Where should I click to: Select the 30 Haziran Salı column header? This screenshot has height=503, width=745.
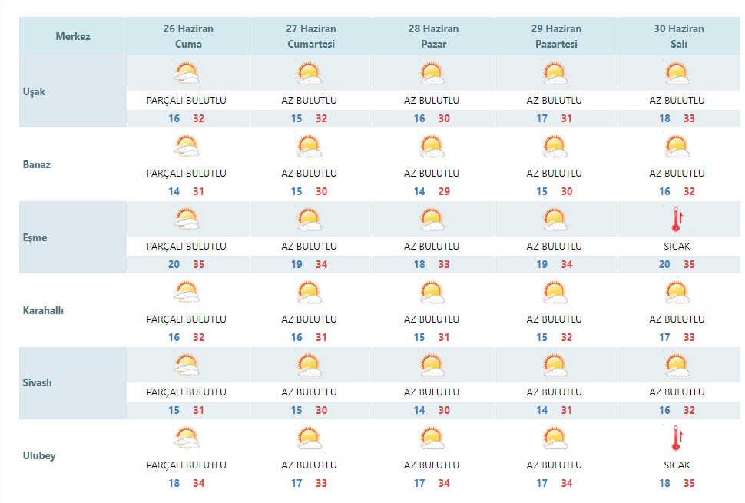679,36
